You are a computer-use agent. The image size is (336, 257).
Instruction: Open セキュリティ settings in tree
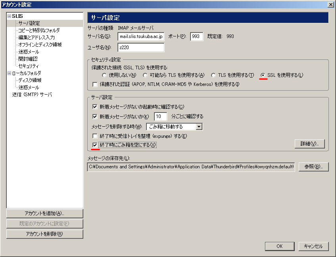pyautogui.click(x=29, y=66)
